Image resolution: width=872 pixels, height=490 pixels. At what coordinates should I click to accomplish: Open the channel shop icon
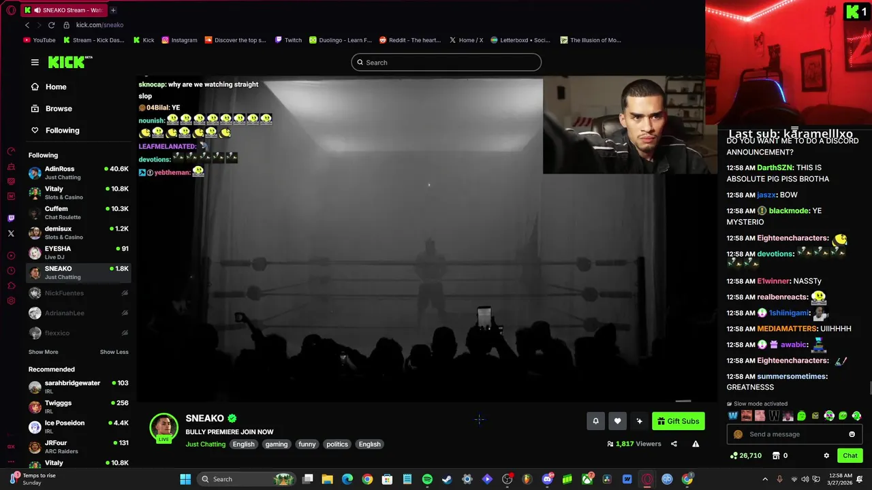(x=775, y=455)
